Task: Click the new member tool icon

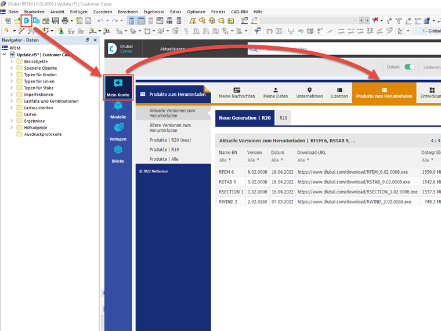Action: pyautogui.click(x=31, y=31)
